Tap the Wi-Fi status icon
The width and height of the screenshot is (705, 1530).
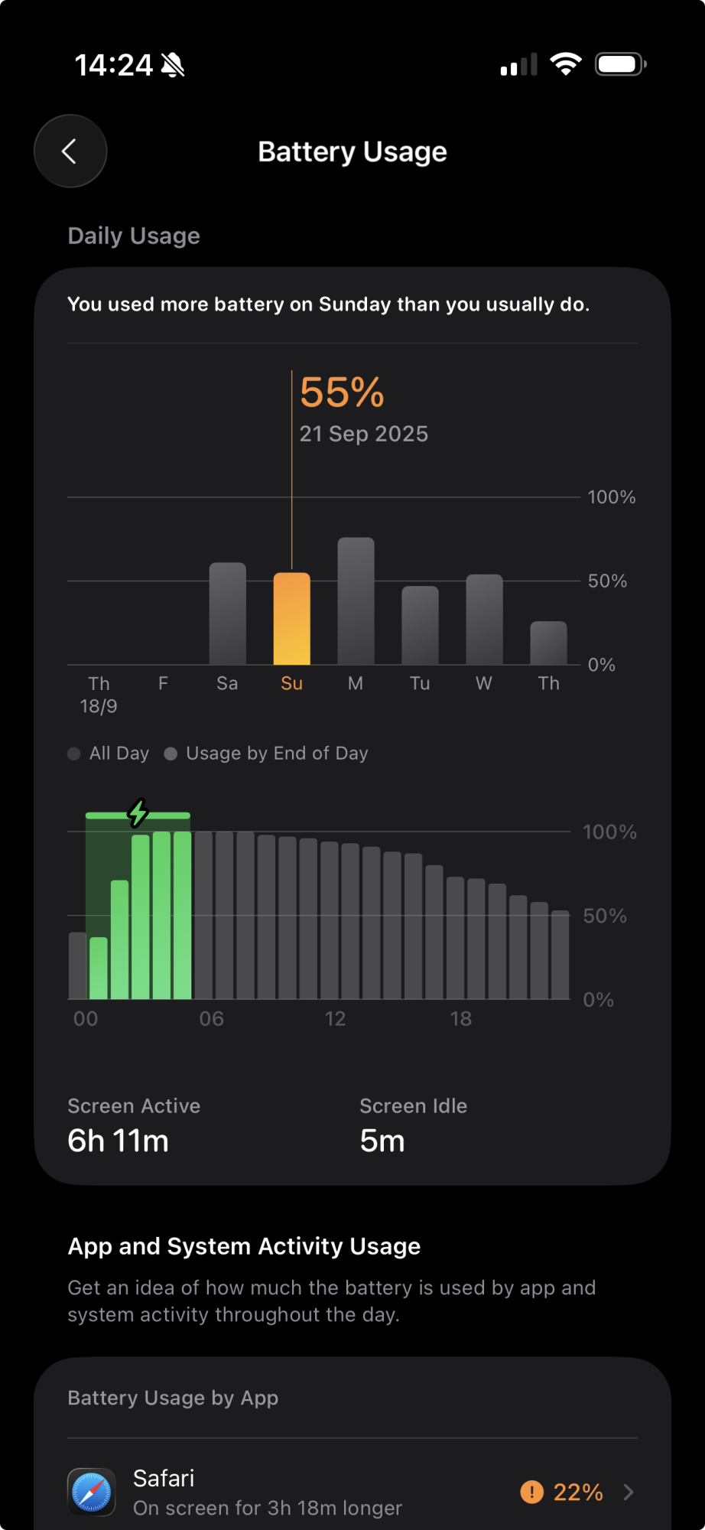coord(565,65)
